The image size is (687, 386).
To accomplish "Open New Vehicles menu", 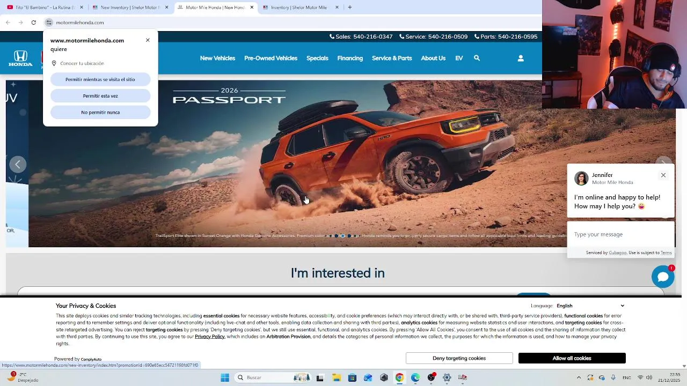I will [x=217, y=58].
